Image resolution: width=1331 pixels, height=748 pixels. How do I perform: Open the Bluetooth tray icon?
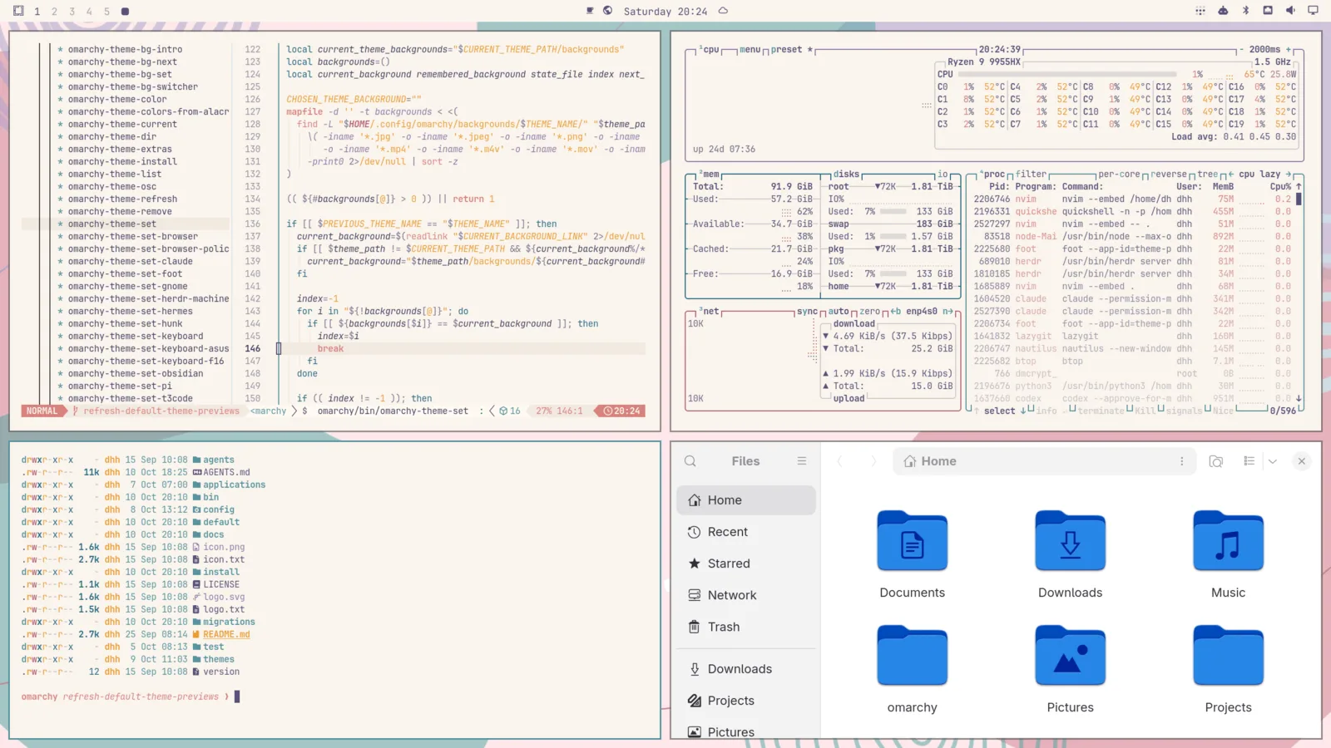[1245, 11]
